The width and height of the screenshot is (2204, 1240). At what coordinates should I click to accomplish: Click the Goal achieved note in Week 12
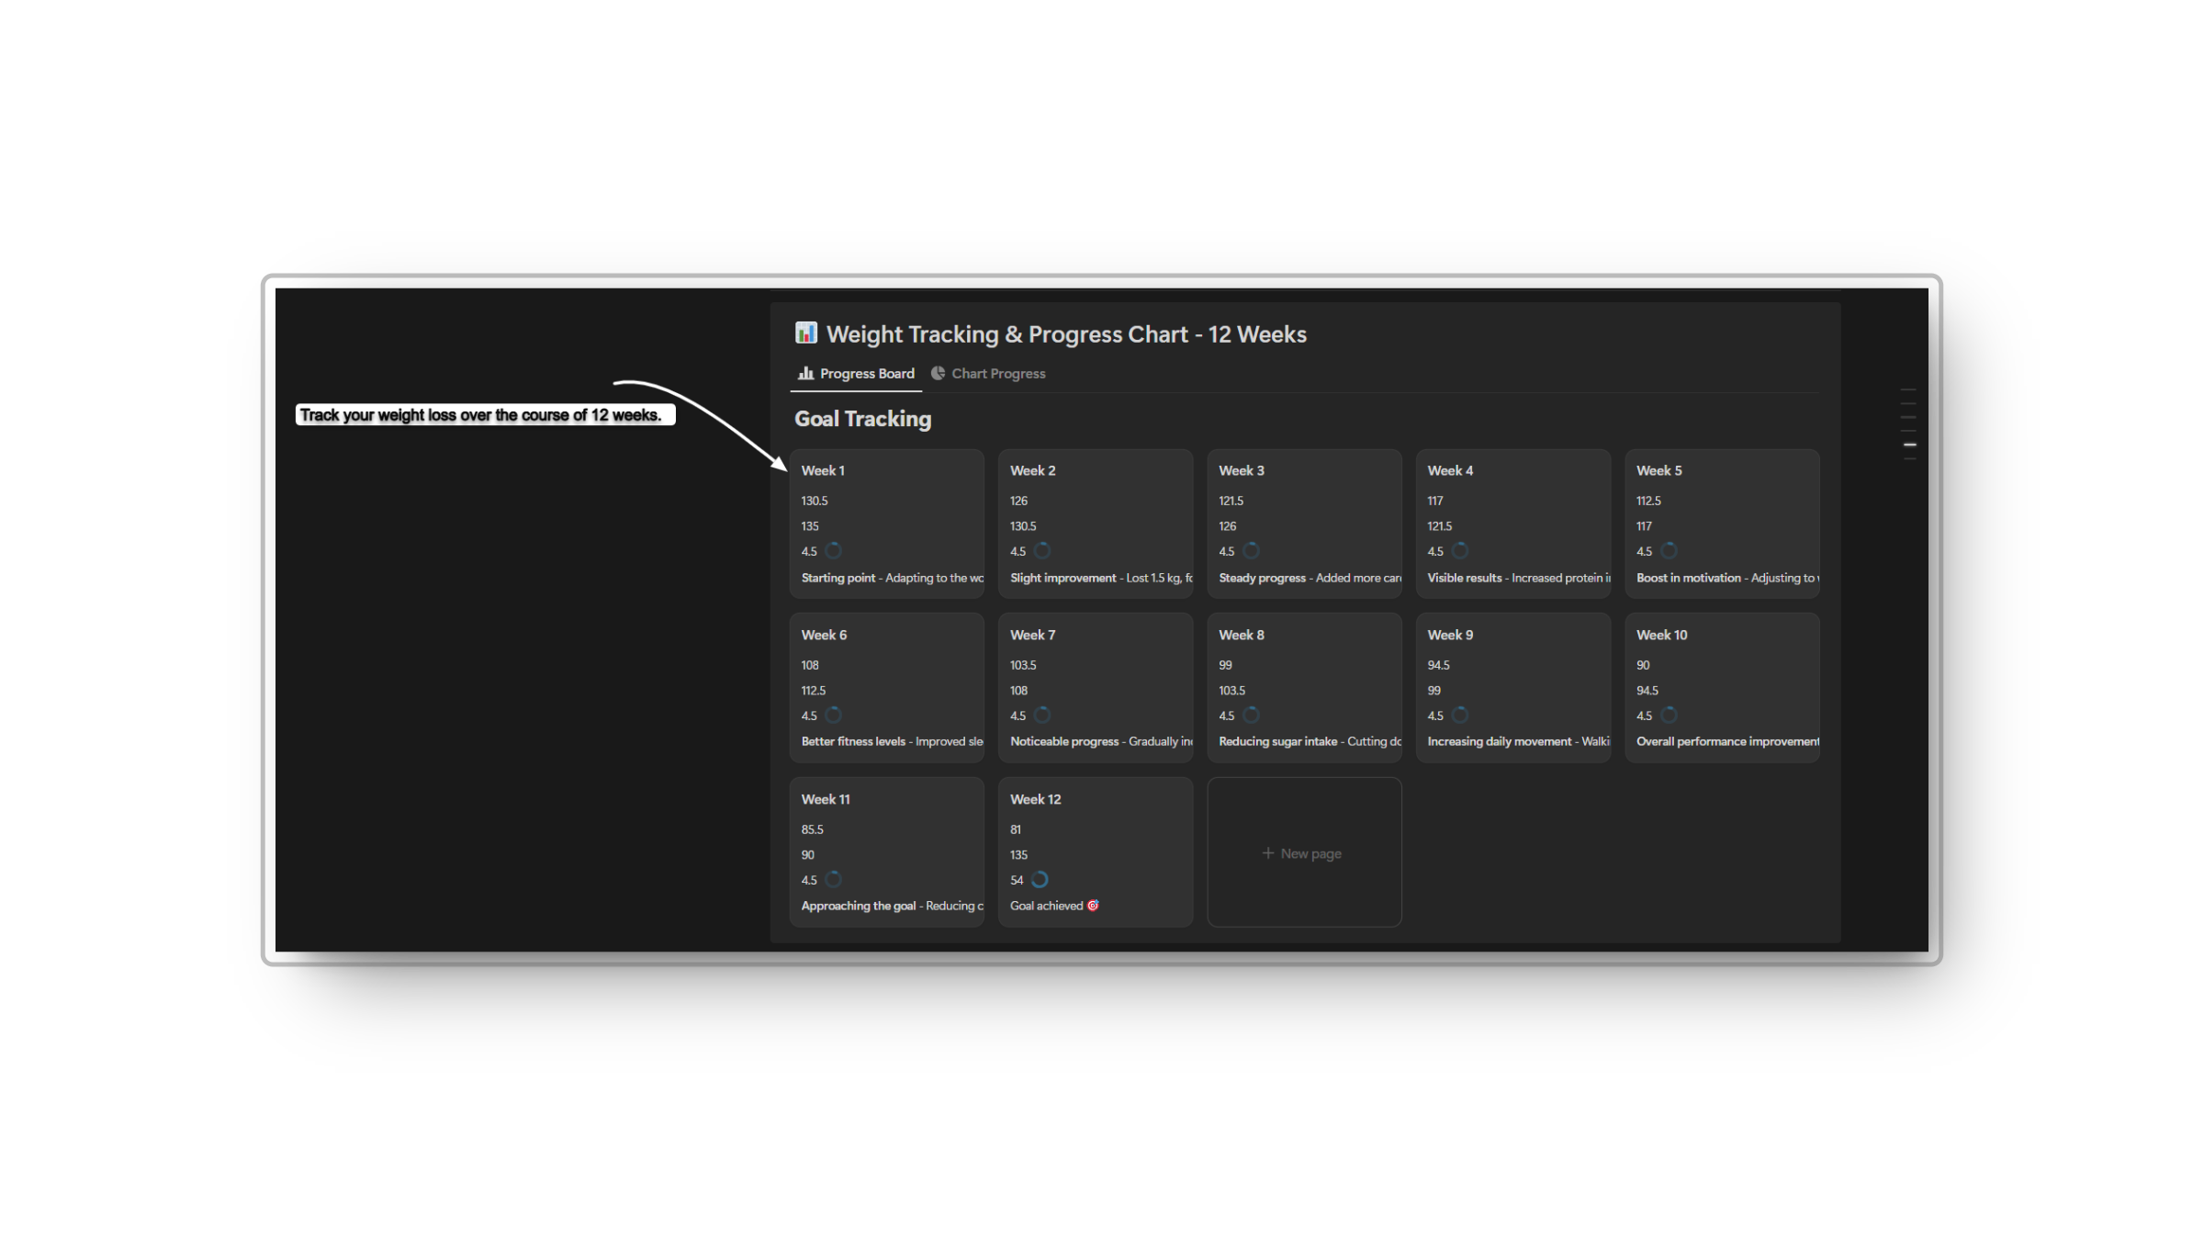[1054, 906]
